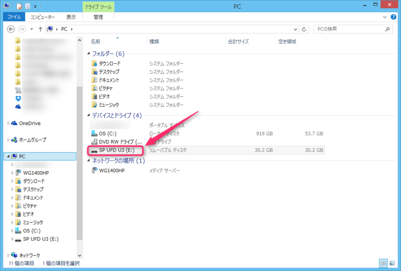
Task: Select the ドライブ ツール contextual tab
Action: click(x=98, y=7)
